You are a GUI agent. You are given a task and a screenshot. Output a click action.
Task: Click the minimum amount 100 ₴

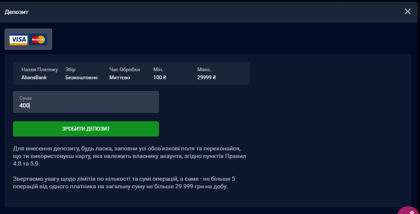tap(160, 78)
